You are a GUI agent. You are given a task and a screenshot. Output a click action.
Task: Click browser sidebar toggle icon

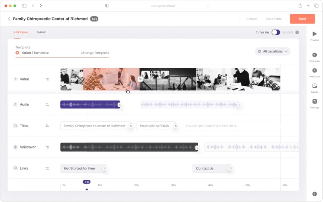click(24, 6)
